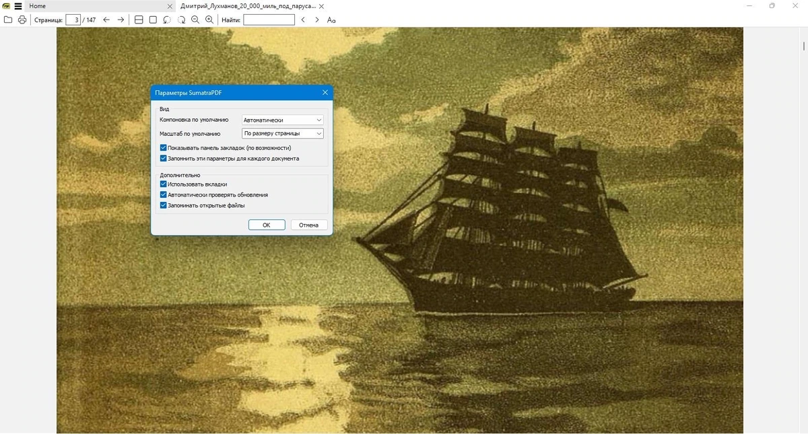Click the Вид group label
Screen dimensions: 808x434
coord(164,109)
